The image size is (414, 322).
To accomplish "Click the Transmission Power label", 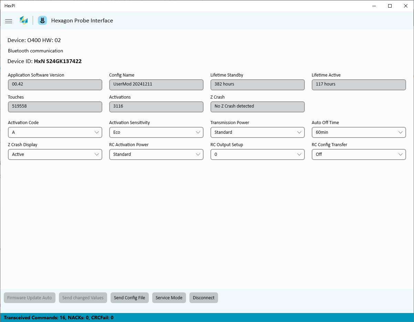I will tap(230, 123).
